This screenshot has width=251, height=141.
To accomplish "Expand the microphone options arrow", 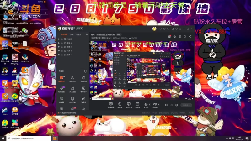I will click(150, 105).
